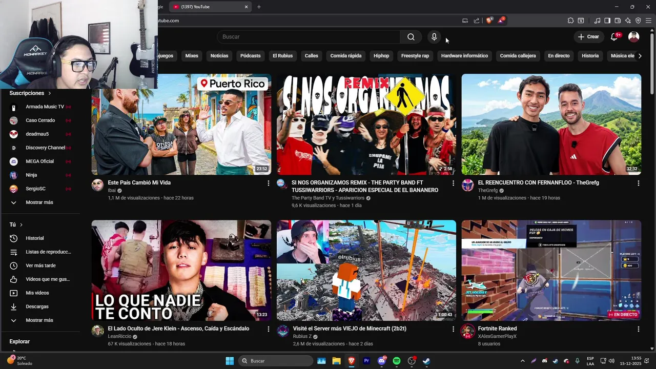Expand Mostrar más under Tú section
The image size is (656, 369).
(x=40, y=320)
